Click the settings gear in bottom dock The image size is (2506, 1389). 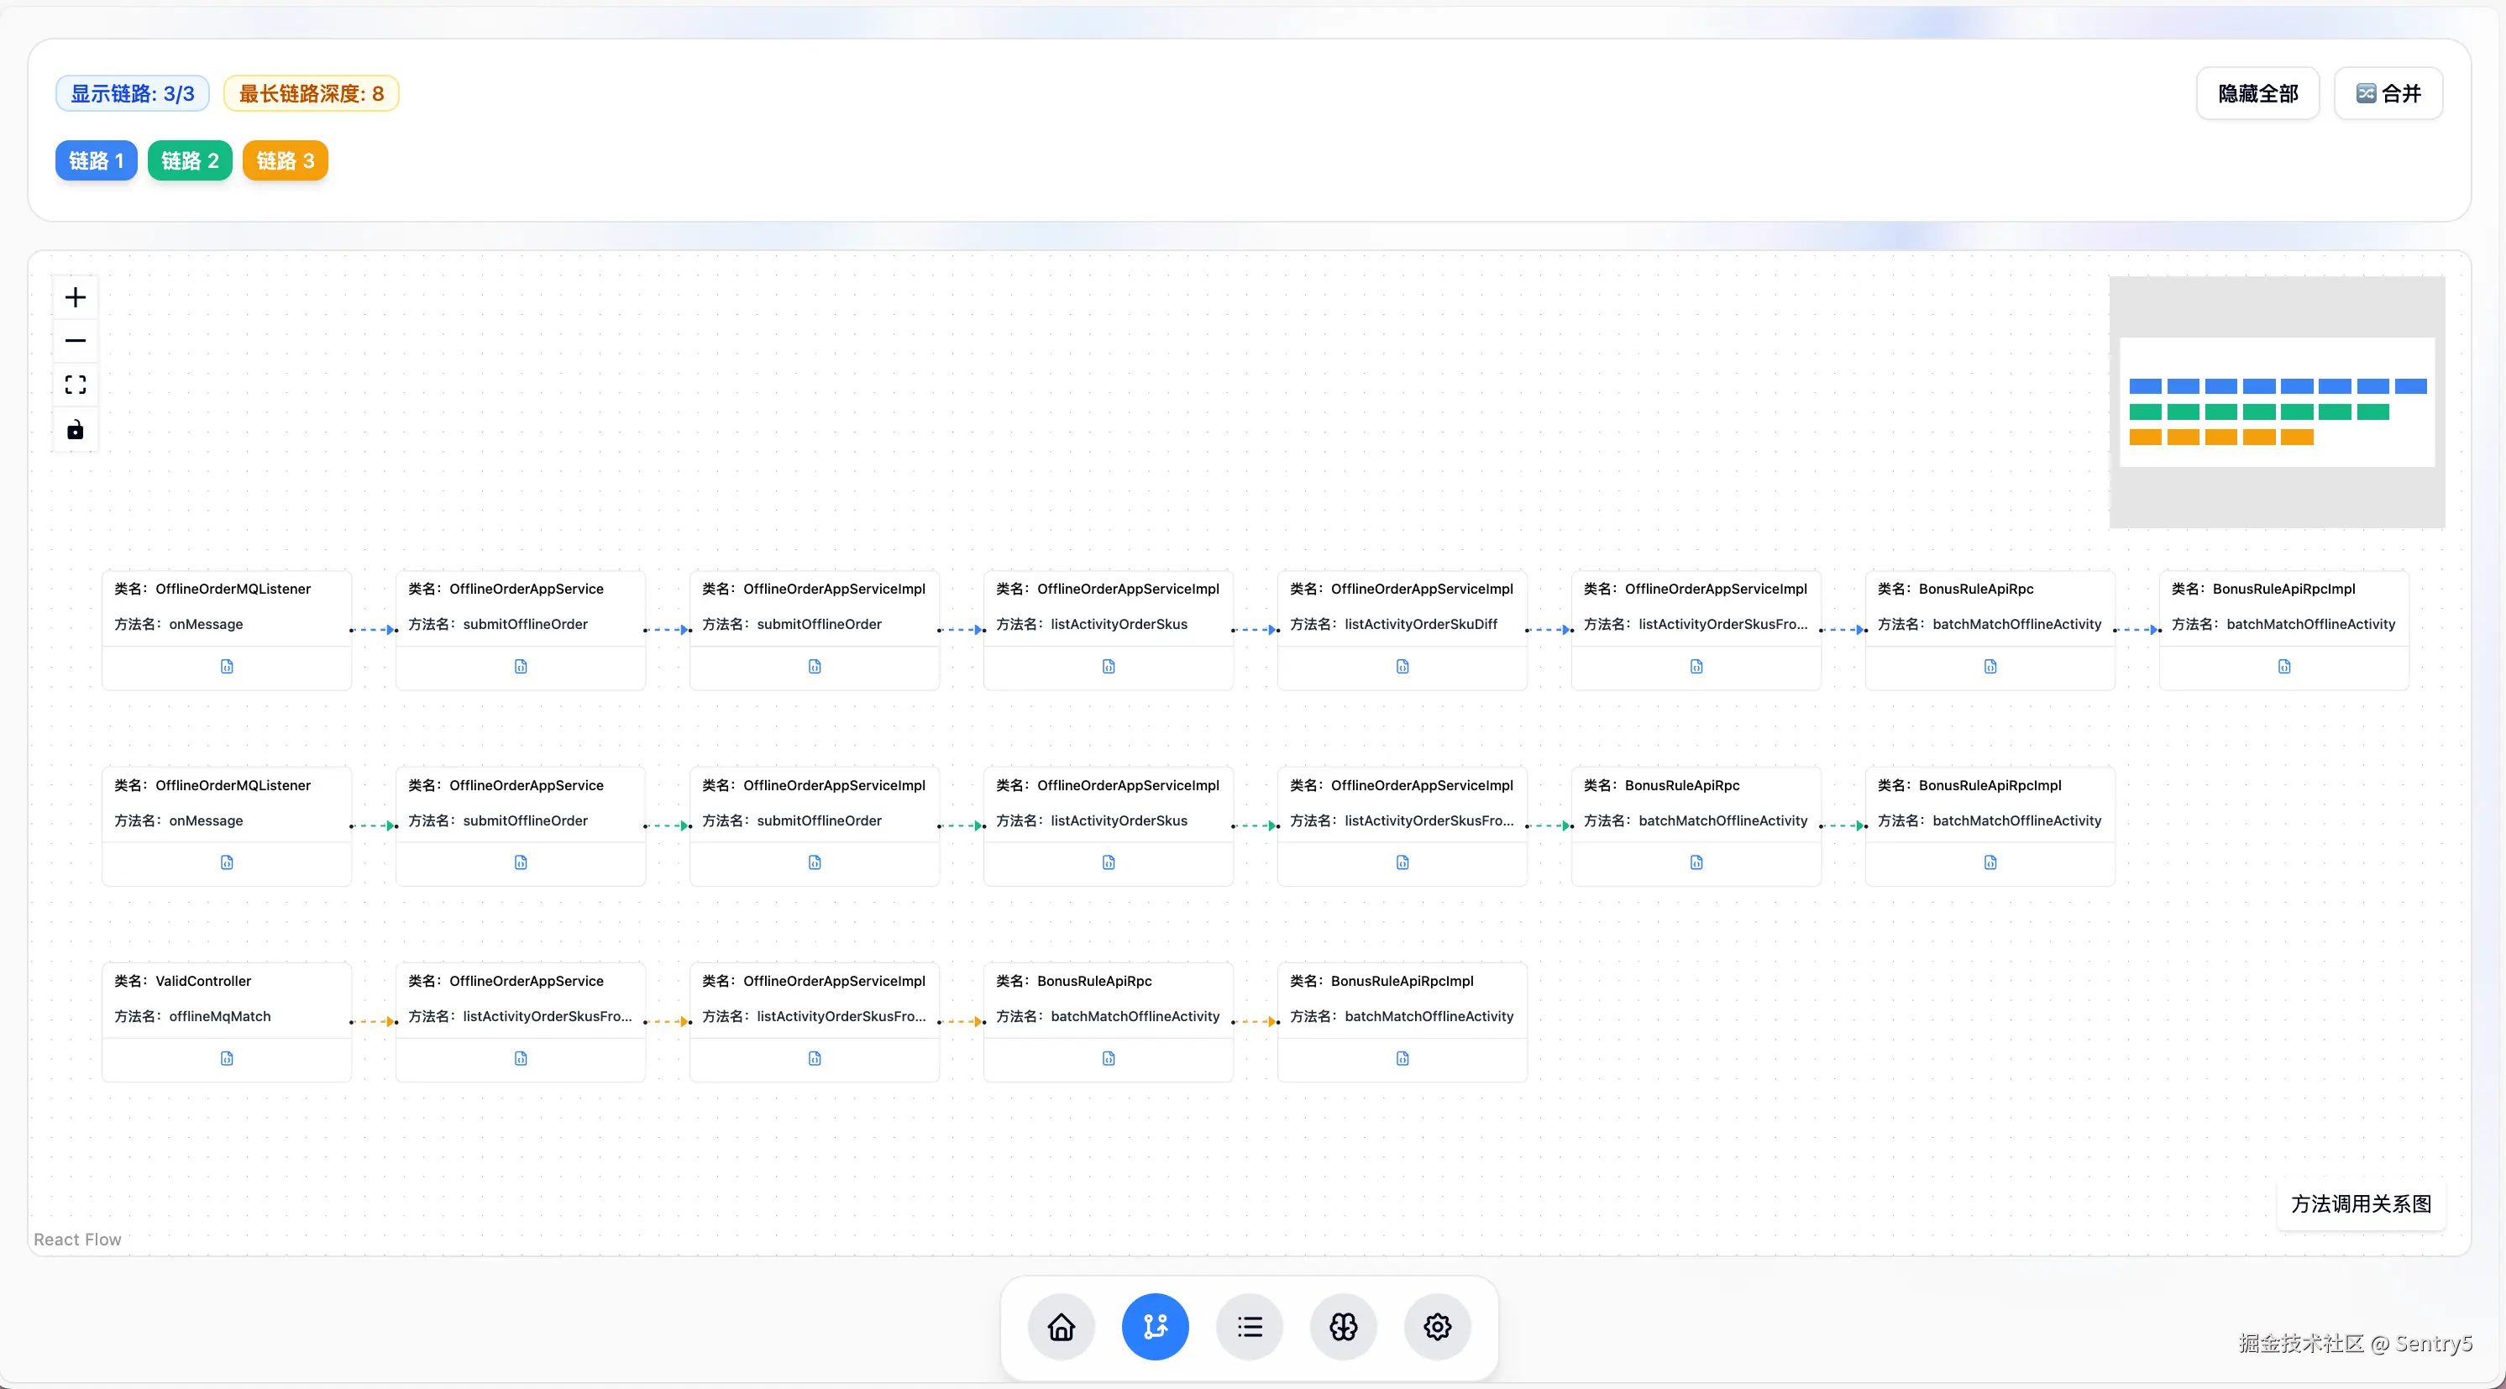1437,1327
